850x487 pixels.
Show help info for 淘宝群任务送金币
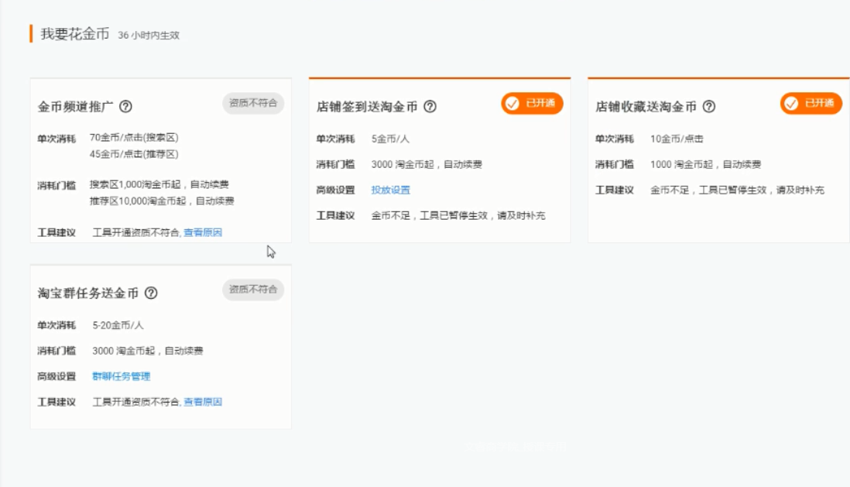click(151, 293)
